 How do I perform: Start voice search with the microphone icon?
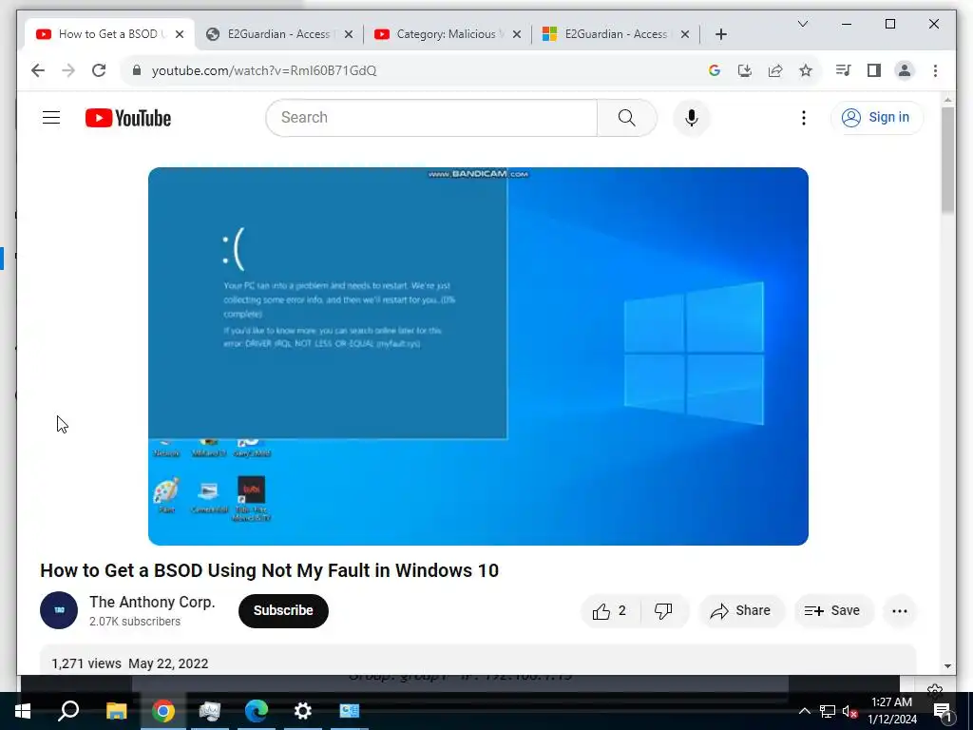click(692, 118)
